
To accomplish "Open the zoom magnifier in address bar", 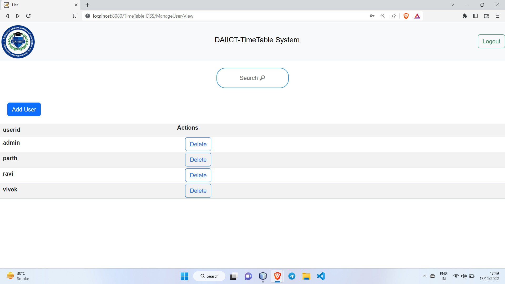I will (382, 16).
